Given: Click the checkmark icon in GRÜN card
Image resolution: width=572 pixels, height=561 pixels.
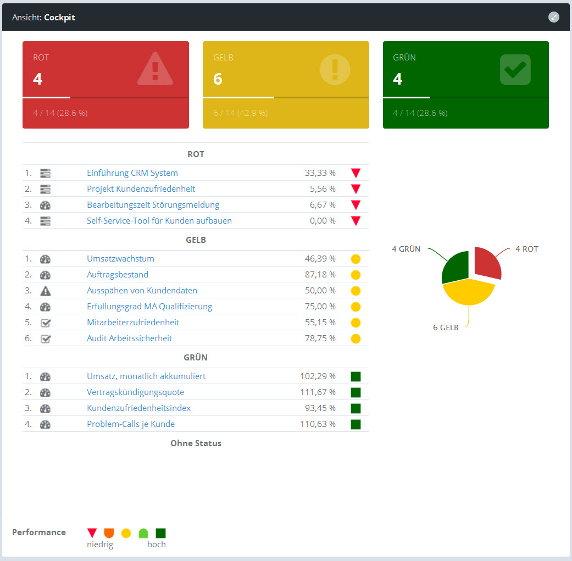Looking at the screenshot, I should click(515, 70).
